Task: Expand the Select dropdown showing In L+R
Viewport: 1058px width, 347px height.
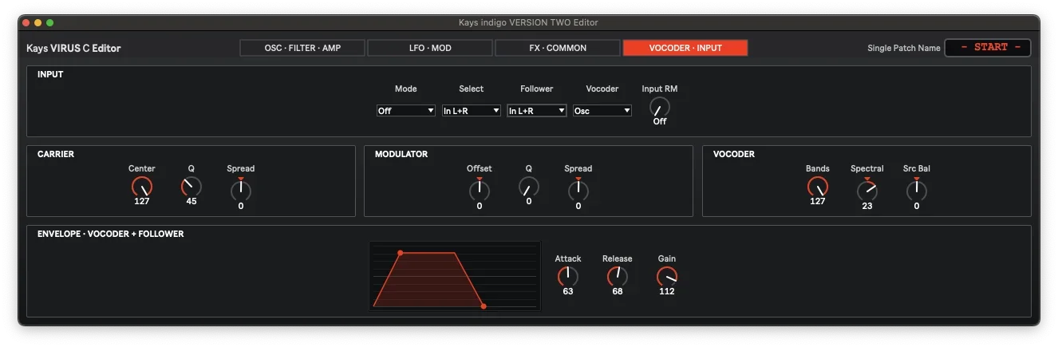Action: [x=472, y=111]
